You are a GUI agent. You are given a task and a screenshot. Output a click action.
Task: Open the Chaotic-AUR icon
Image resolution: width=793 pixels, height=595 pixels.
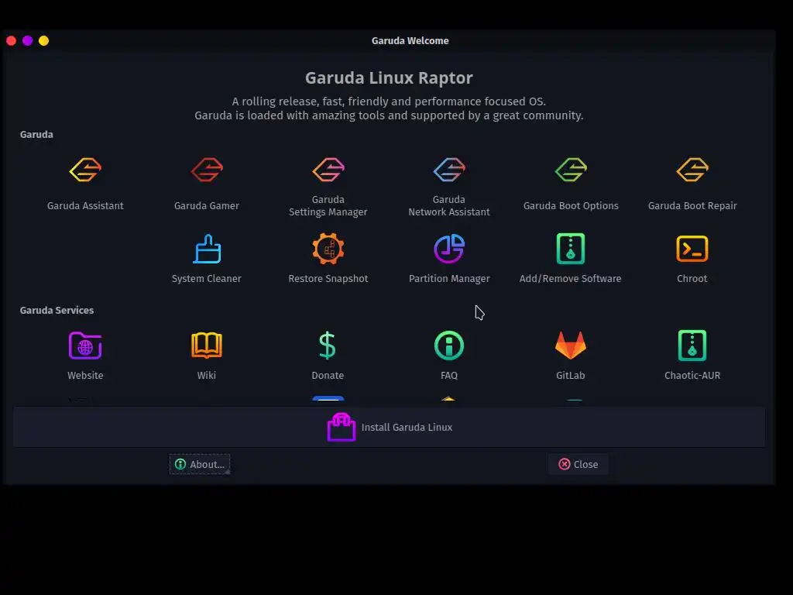[x=692, y=346]
